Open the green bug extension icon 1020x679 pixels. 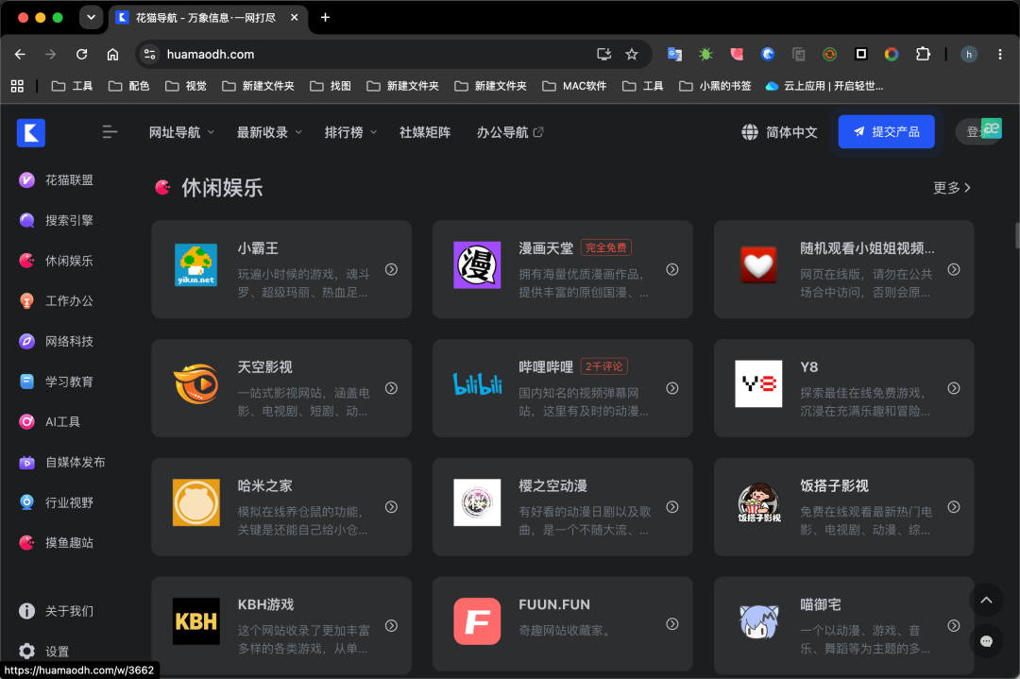pos(705,54)
